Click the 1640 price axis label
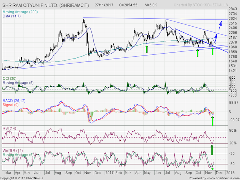Viewport: 240px width, 180px height. pyautogui.click(x=233, y=61)
